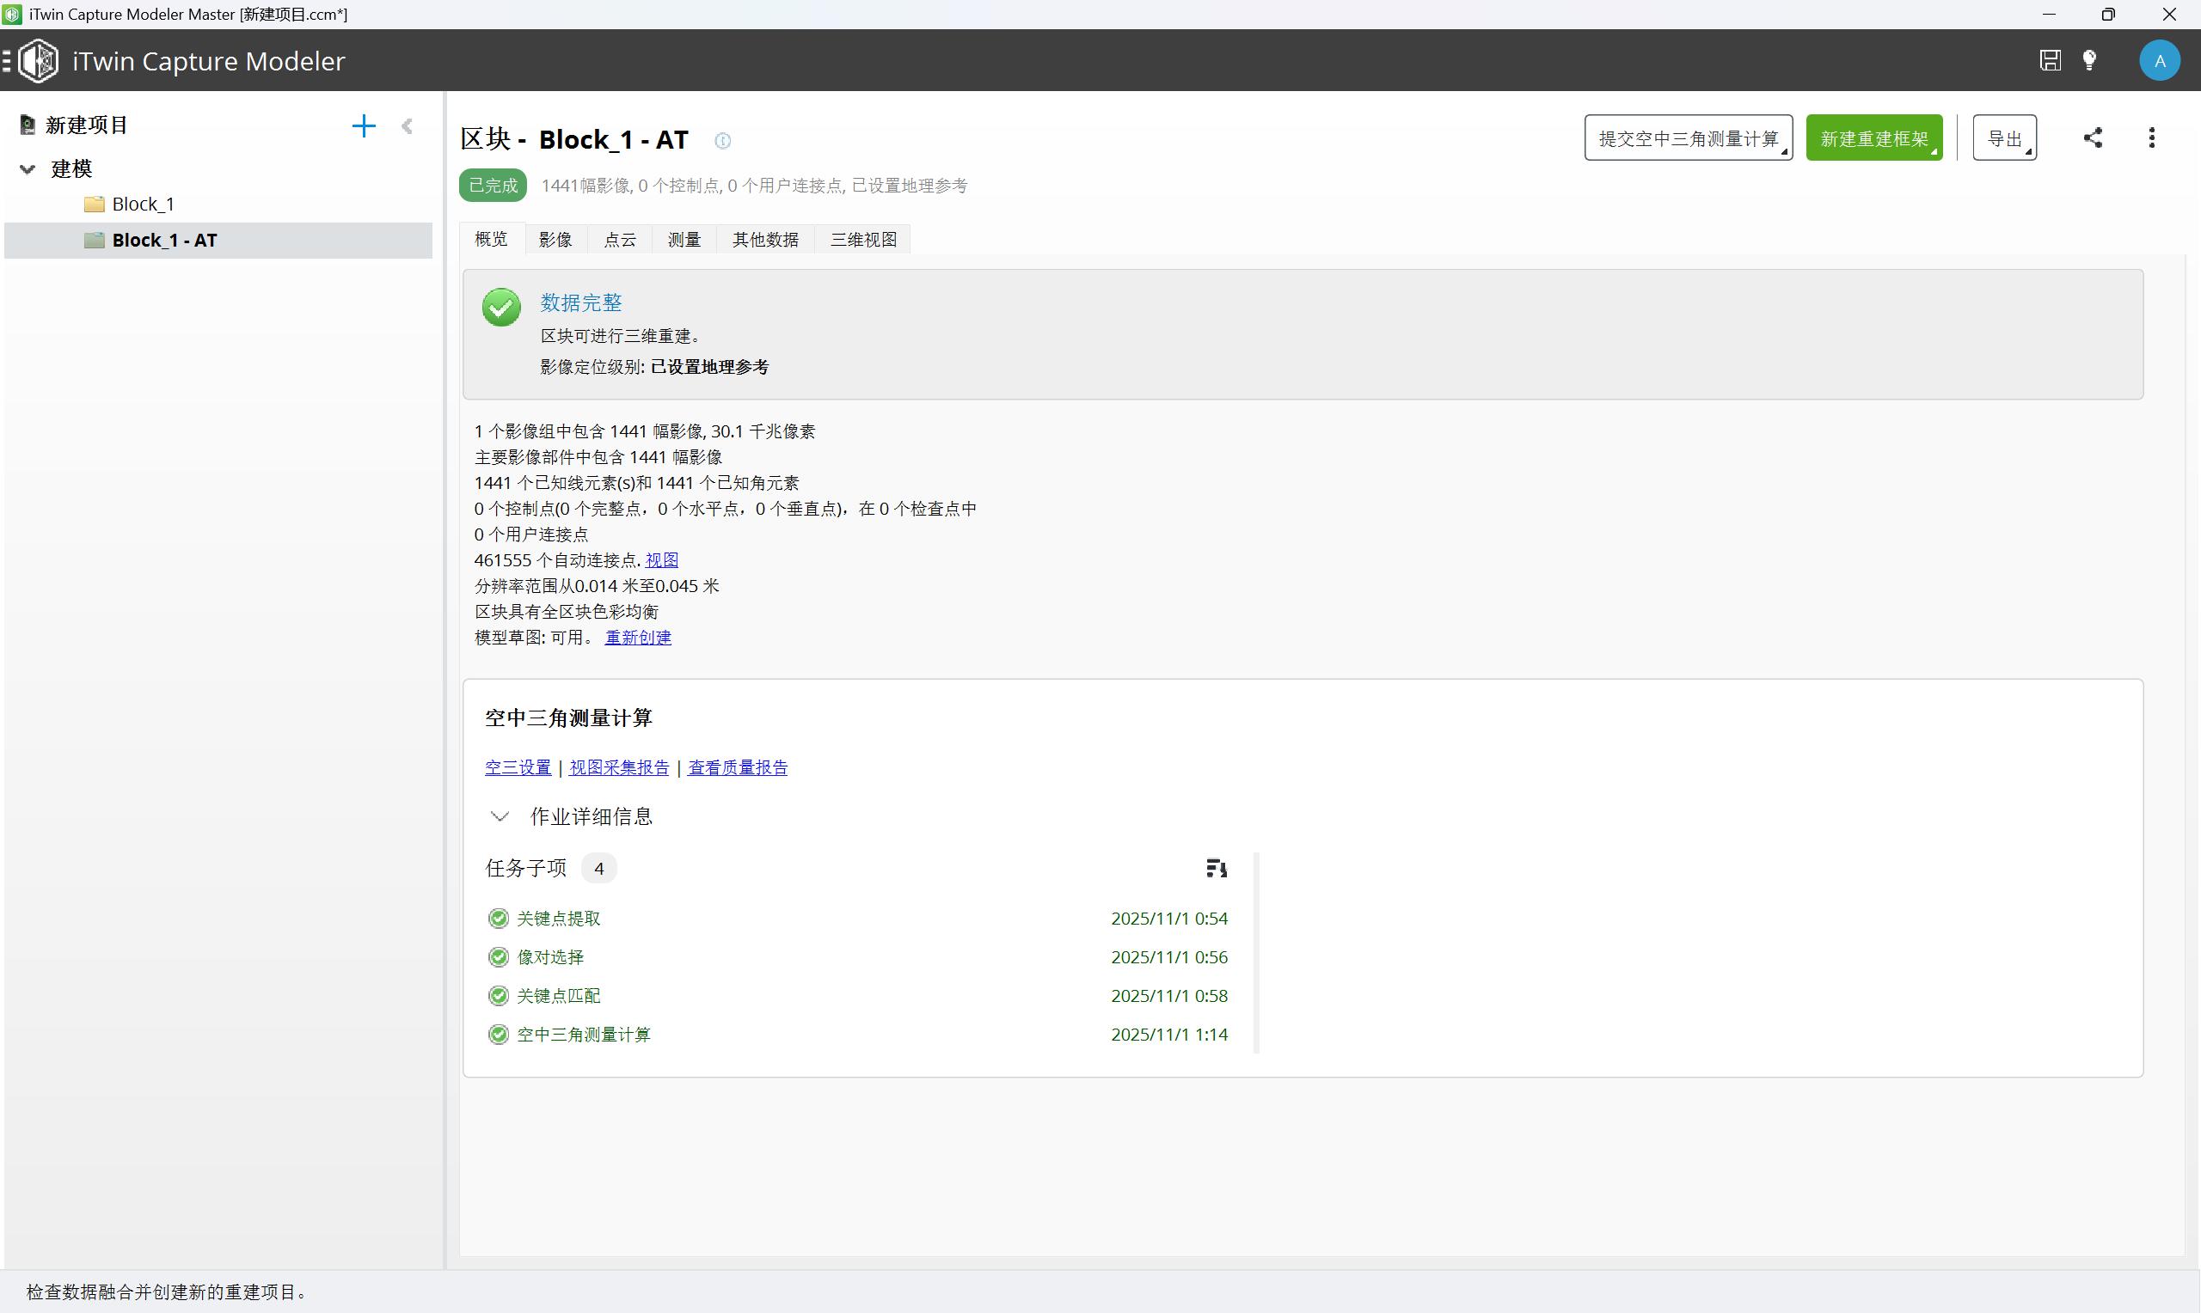Open the three-dot more options menu
This screenshot has height=1313, width=2201.
[2151, 138]
